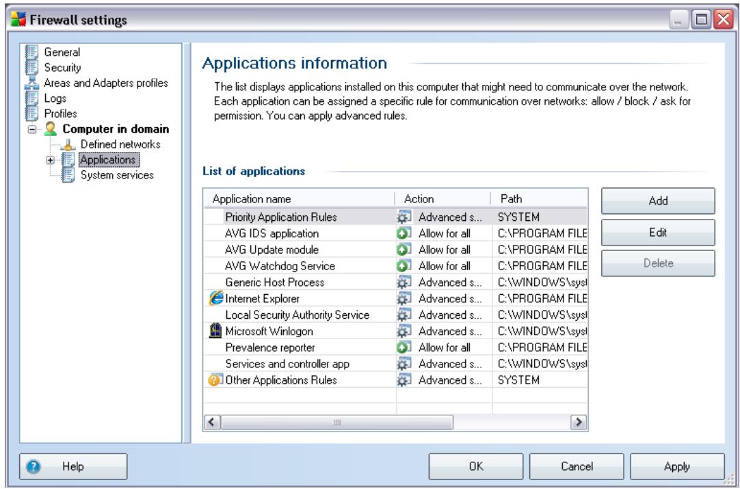Click the Delete button
The width and height of the screenshot is (740, 489).
click(x=658, y=263)
